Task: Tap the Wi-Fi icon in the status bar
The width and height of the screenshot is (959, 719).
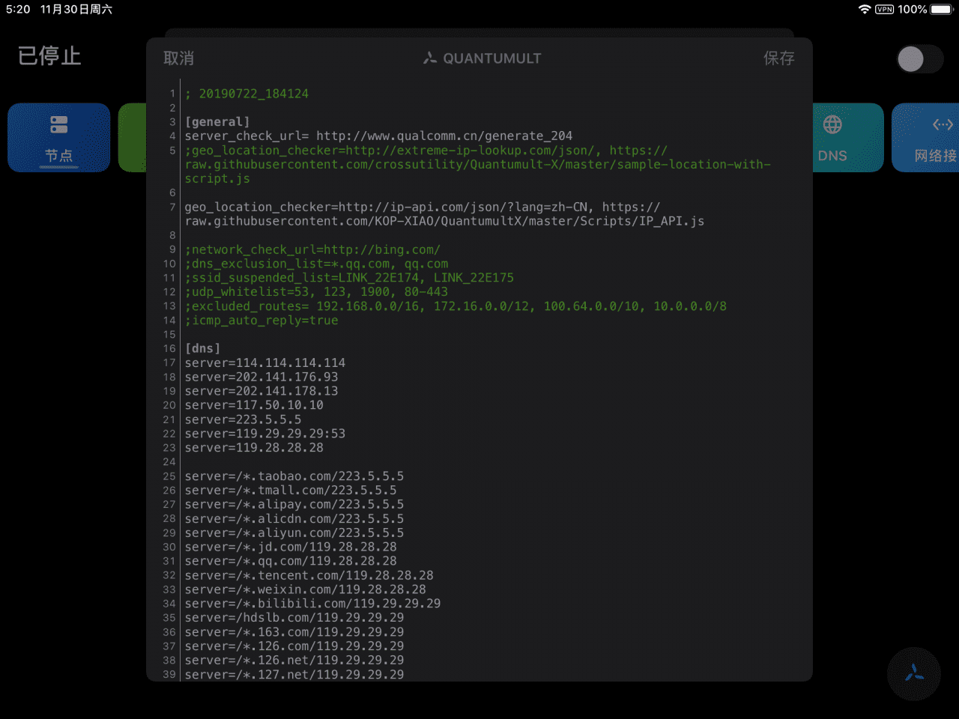Action: pos(865,9)
